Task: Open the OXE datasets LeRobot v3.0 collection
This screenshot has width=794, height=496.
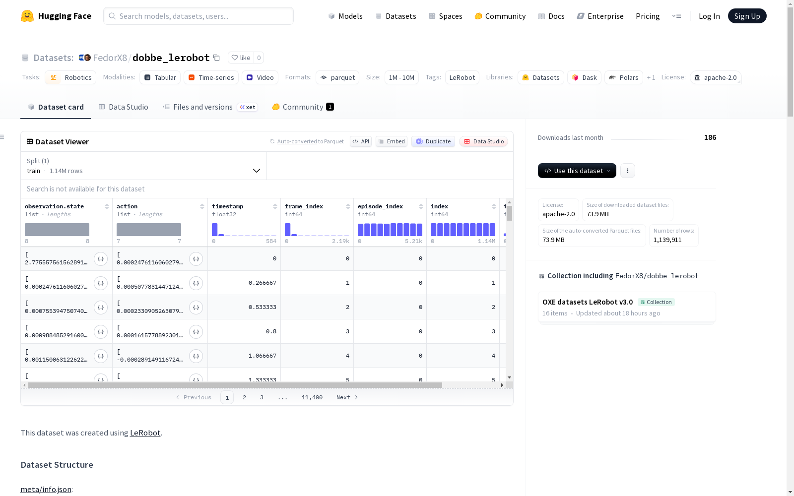Action: tap(627, 307)
